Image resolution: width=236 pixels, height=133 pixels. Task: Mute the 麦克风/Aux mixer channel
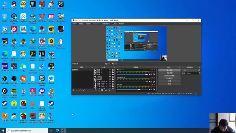[150, 74]
